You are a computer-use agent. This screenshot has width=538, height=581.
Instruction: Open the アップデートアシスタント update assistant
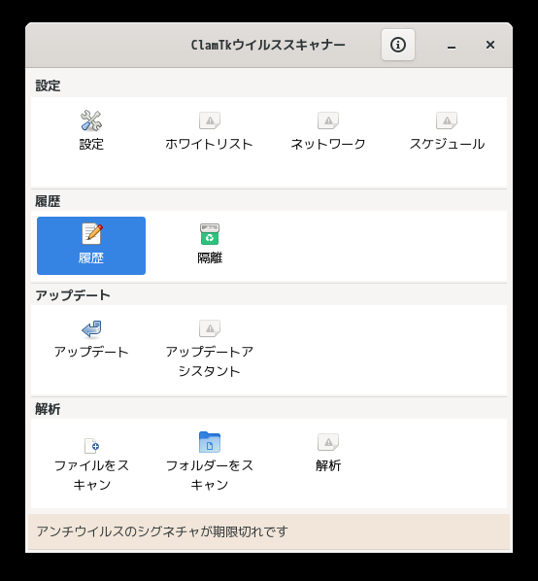210,348
